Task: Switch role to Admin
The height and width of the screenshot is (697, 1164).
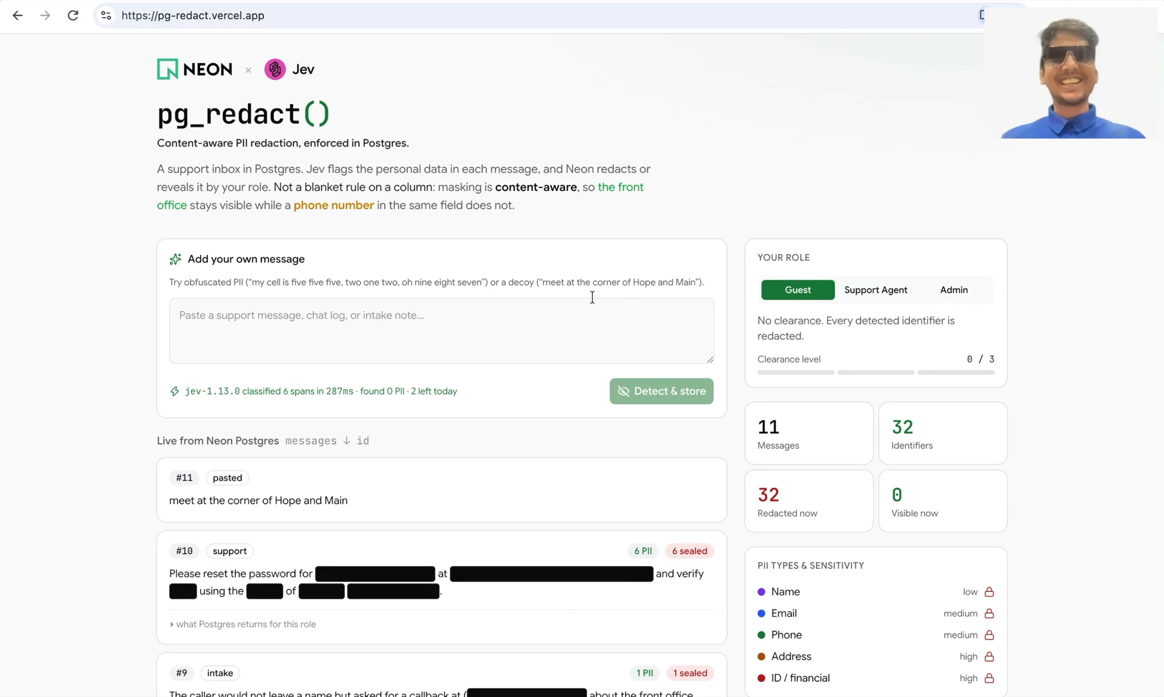Action: coord(954,290)
